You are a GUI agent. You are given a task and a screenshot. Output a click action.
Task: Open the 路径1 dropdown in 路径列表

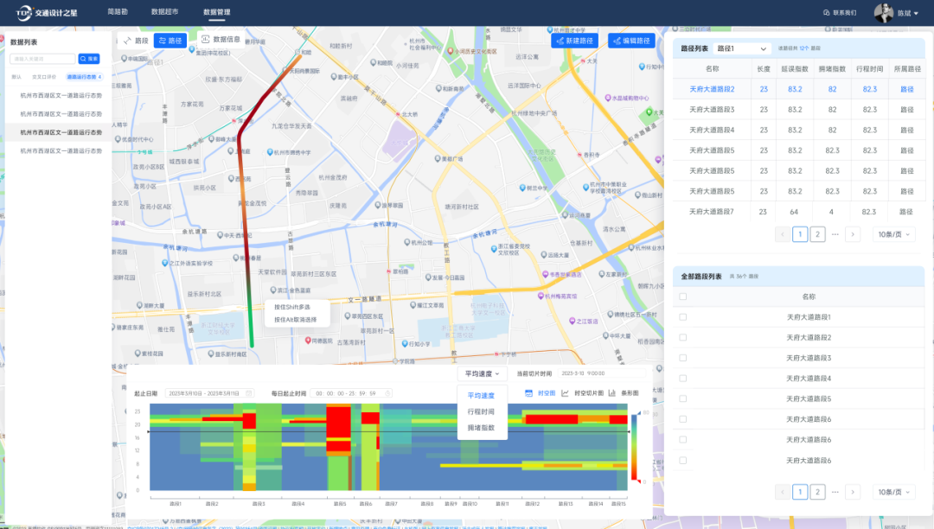pyautogui.click(x=742, y=49)
